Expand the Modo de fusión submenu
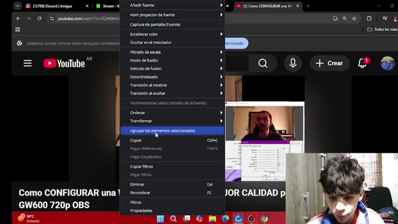The image size is (398, 224). (172, 60)
